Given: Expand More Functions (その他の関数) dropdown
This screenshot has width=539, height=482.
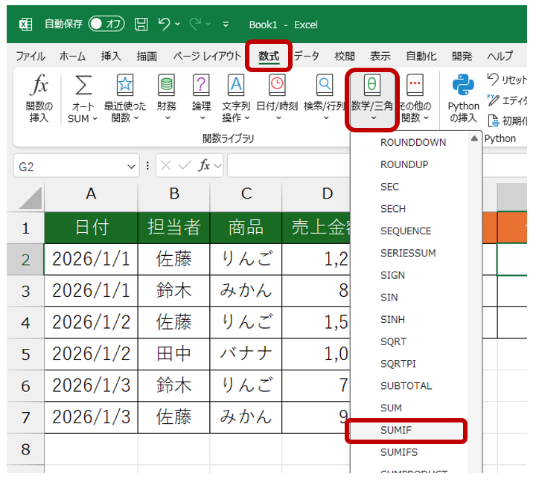Looking at the screenshot, I should pyautogui.click(x=415, y=100).
